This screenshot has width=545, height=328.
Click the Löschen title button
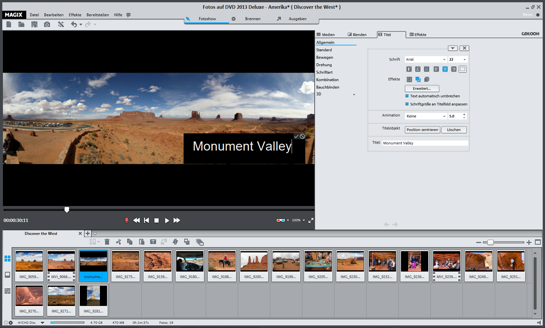point(454,130)
